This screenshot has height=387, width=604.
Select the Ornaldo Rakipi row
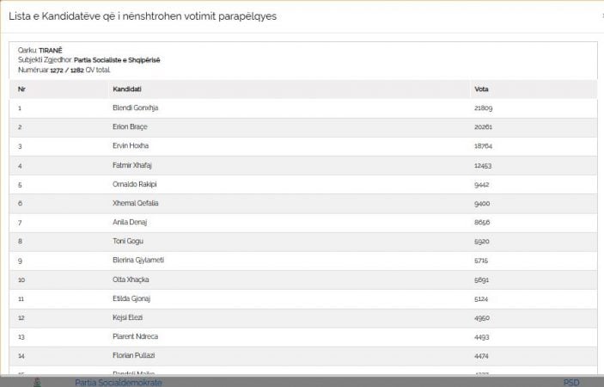click(303, 185)
